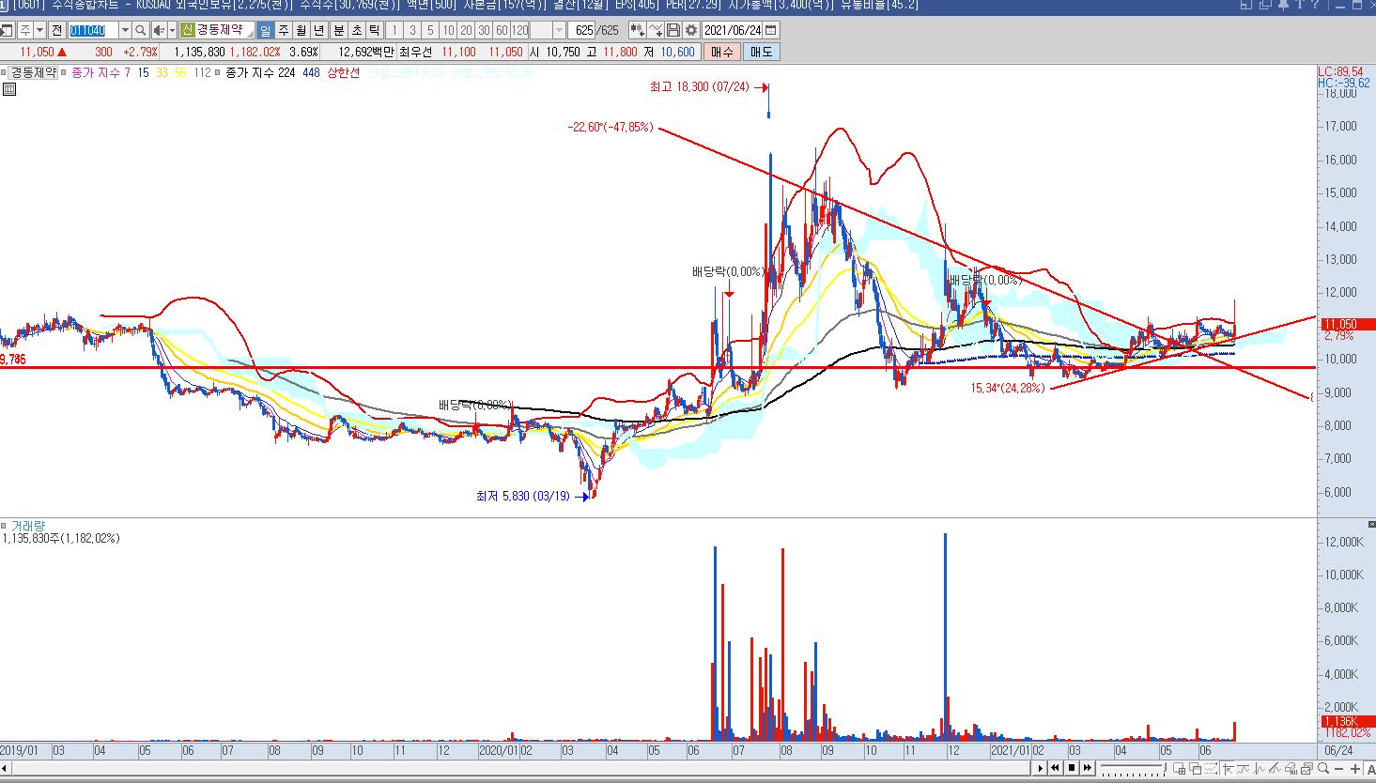The width and height of the screenshot is (1376, 783).
Task: Click the 상한선 indicator legend label
Action: [x=343, y=72]
